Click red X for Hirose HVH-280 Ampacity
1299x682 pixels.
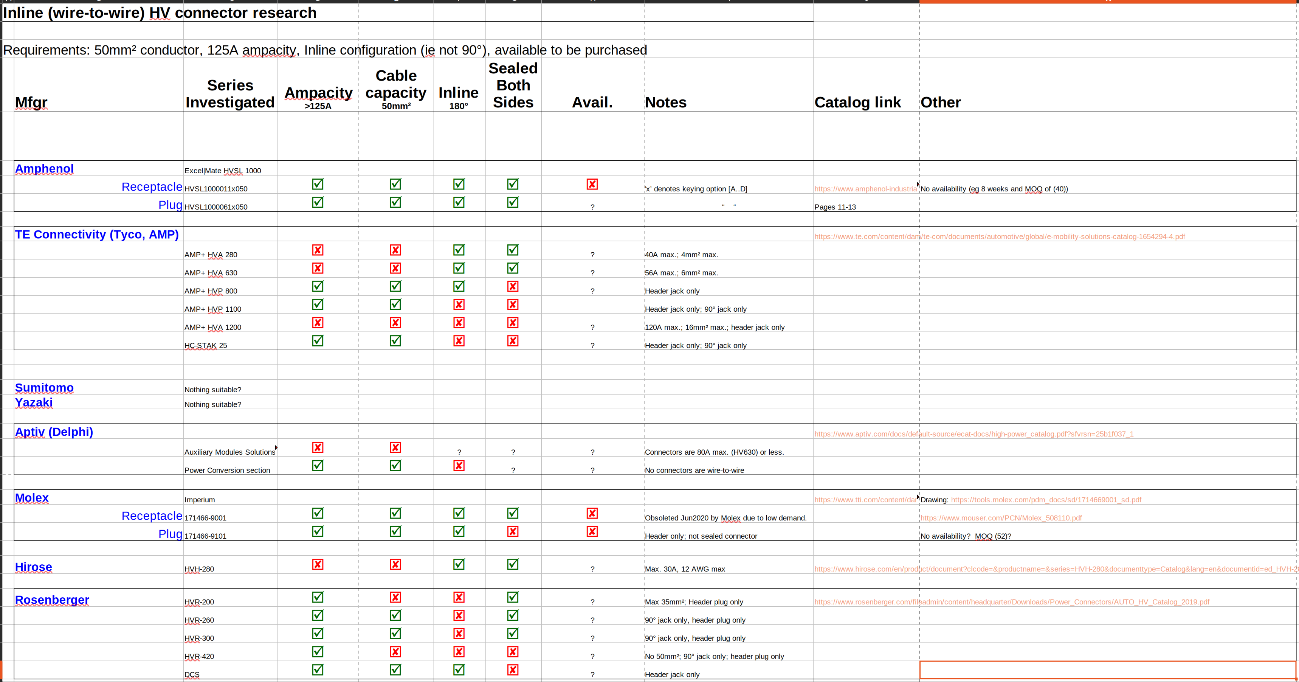point(318,564)
